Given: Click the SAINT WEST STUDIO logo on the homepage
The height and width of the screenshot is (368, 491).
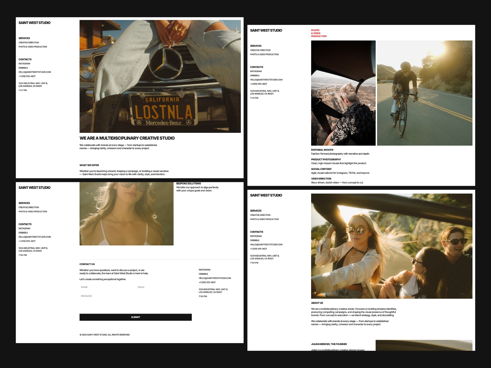Looking at the screenshot, I should pyautogui.click(x=34, y=22).
